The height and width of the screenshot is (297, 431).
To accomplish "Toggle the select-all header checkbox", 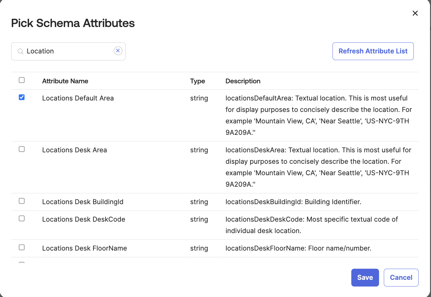I will (22, 80).
